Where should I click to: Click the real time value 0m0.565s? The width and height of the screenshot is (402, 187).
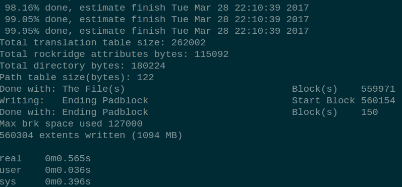tap(68, 159)
